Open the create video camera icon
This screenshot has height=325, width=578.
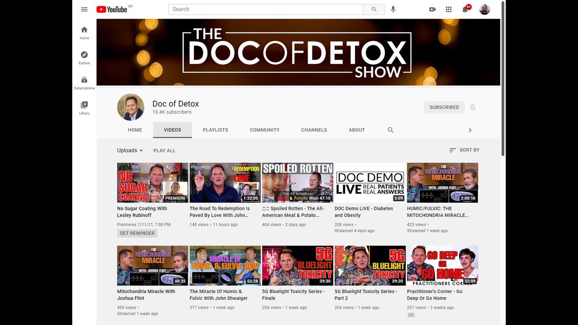[x=433, y=9]
